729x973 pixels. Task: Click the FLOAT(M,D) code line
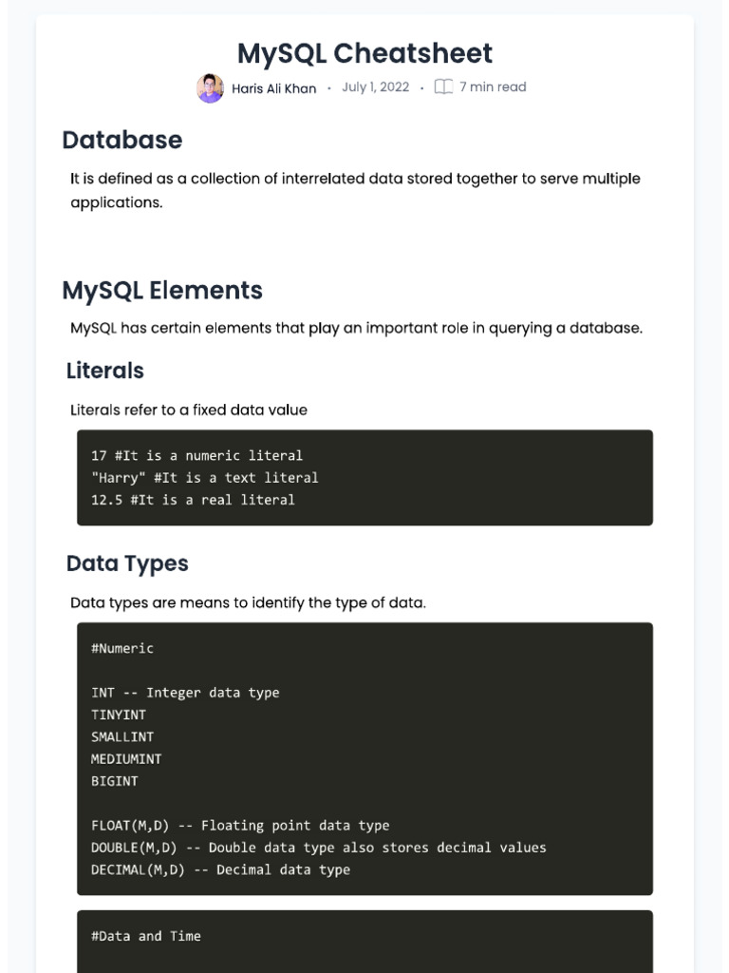240,826
